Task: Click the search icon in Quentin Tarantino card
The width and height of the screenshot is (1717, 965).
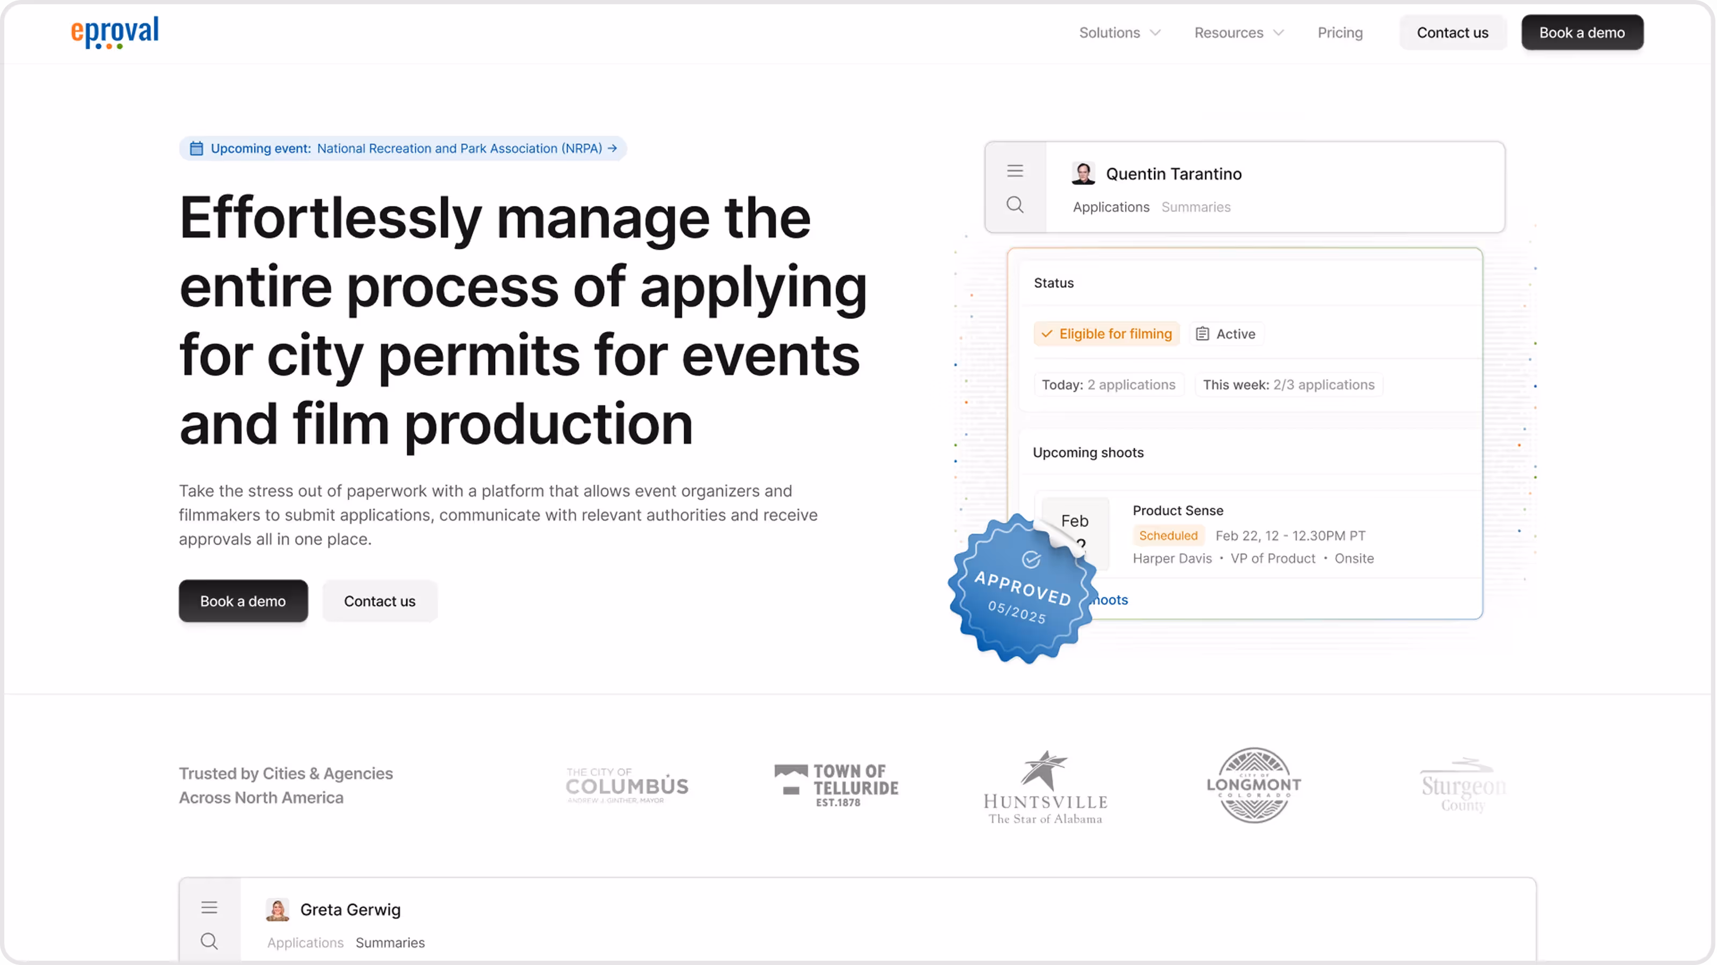Action: (x=1015, y=204)
